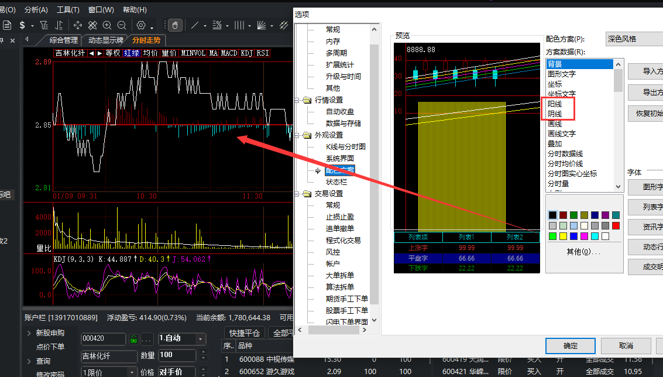Switch to the 动态显示牌 tab

point(106,40)
